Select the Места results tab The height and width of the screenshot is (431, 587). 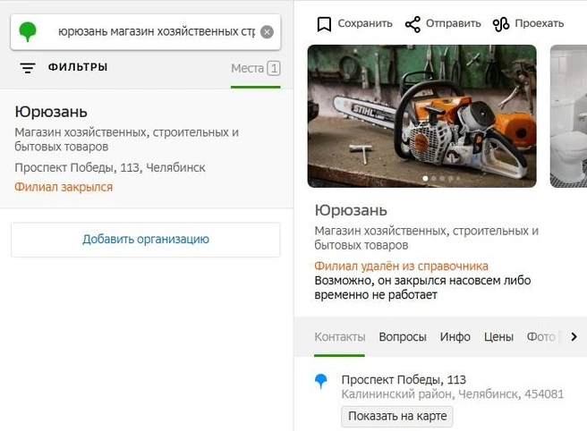[x=255, y=69]
